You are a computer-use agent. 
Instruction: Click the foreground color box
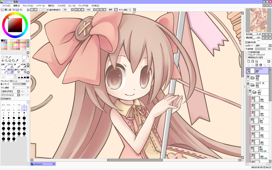click(x=24, y=57)
